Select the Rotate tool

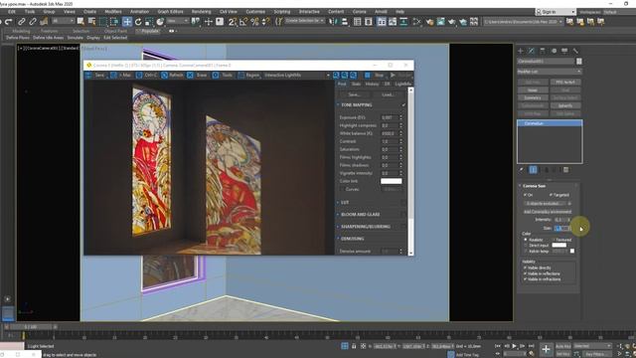pyautogui.click(x=138, y=22)
